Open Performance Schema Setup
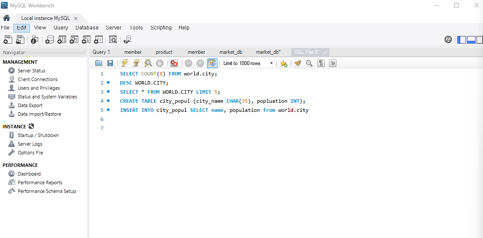 (47, 191)
